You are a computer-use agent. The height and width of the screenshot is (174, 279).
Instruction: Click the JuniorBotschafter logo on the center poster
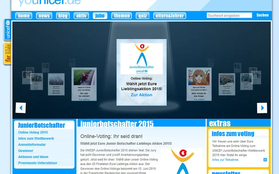pos(141,58)
